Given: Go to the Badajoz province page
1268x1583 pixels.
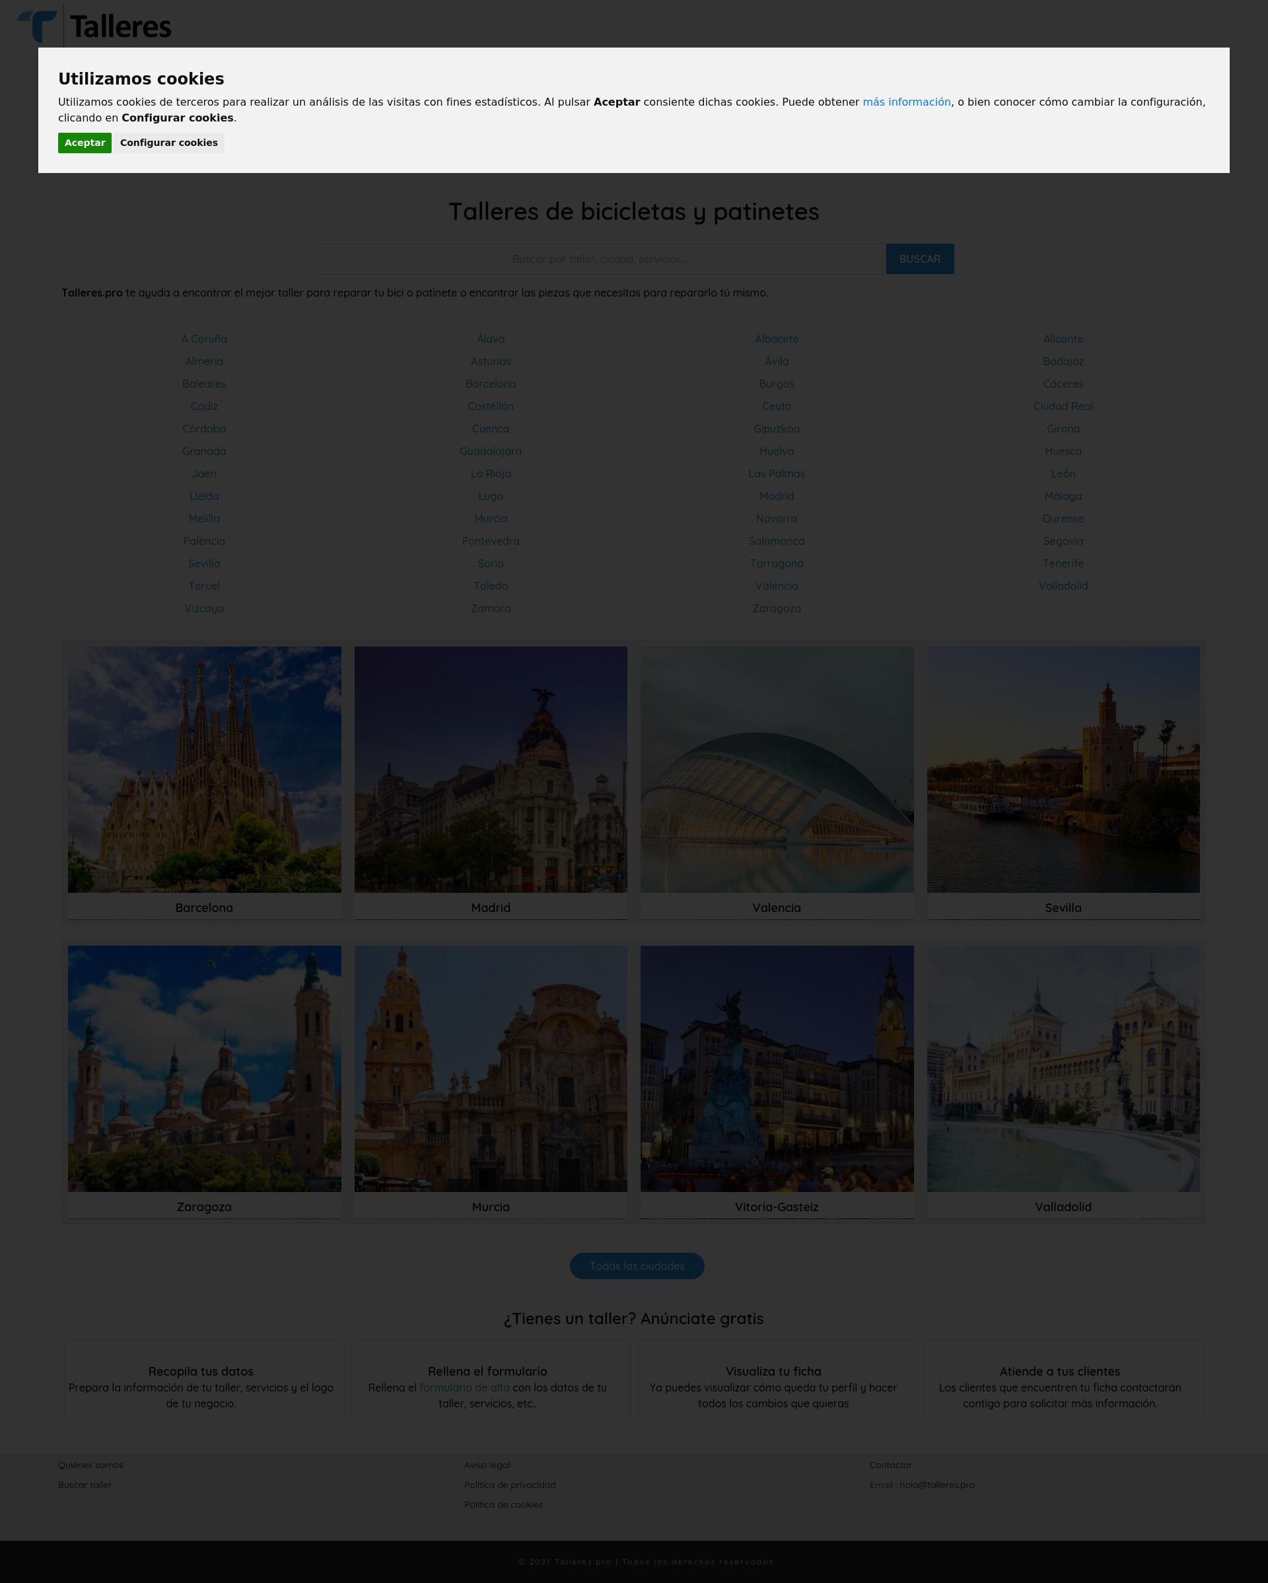Looking at the screenshot, I should point(1063,362).
